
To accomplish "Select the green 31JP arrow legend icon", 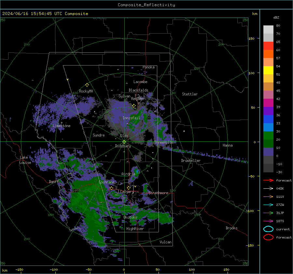I will pos(268,213).
